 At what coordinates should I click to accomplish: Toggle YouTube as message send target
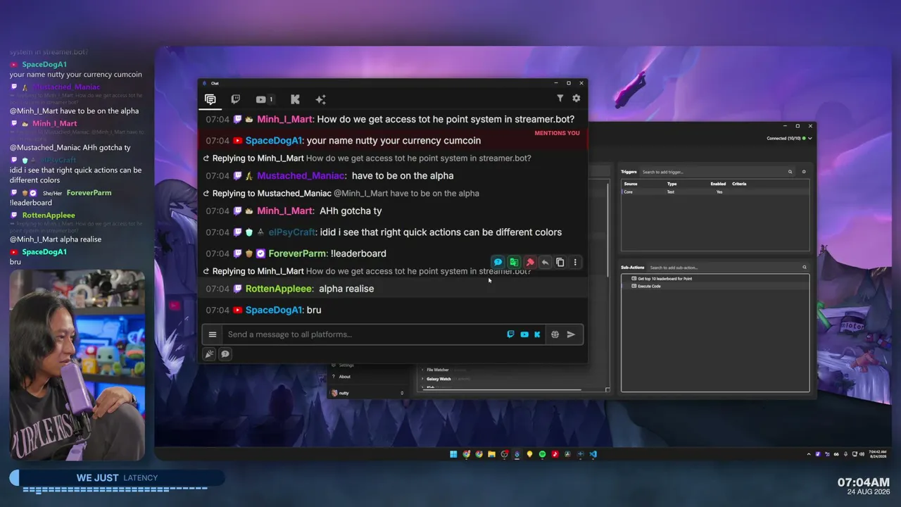[524, 334]
